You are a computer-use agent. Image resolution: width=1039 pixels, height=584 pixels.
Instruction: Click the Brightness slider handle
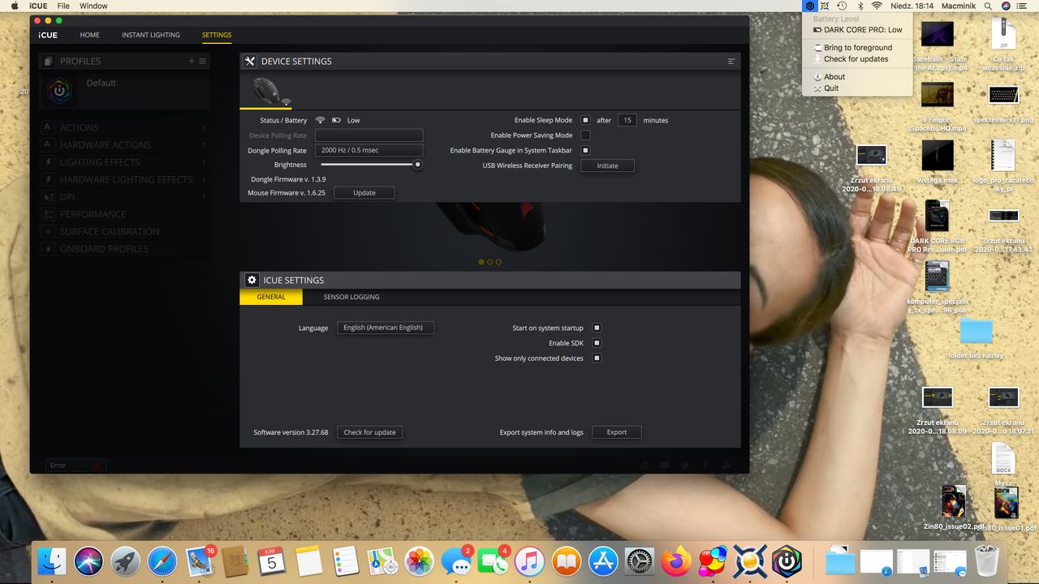[x=418, y=165]
